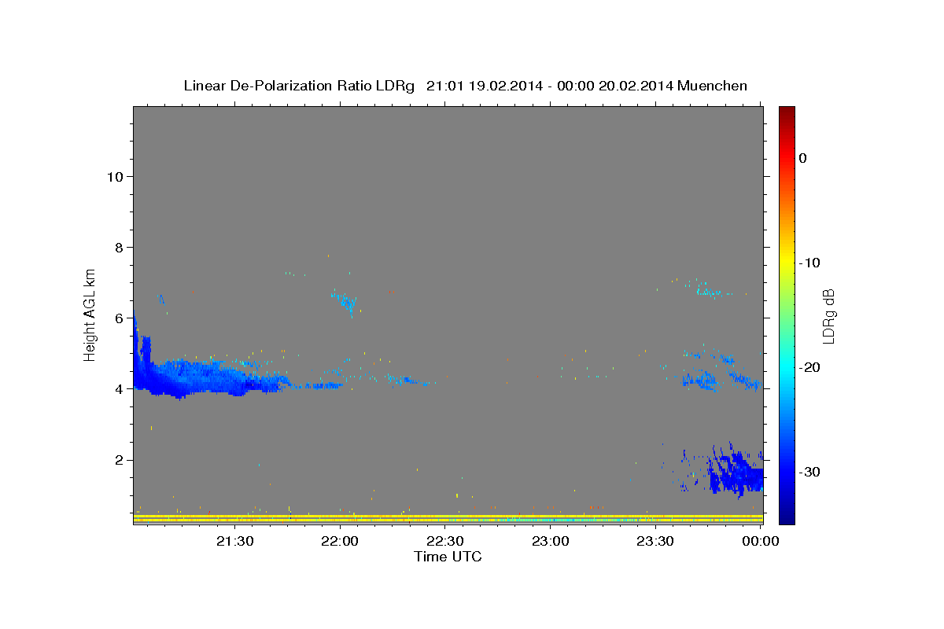Click the cyan echo cluster above 22:00 at 6.5 km
The height and width of the screenshot is (629, 944).
(x=345, y=302)
